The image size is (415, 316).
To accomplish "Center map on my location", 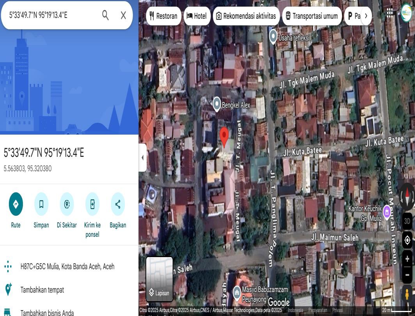I will [407, 240].
